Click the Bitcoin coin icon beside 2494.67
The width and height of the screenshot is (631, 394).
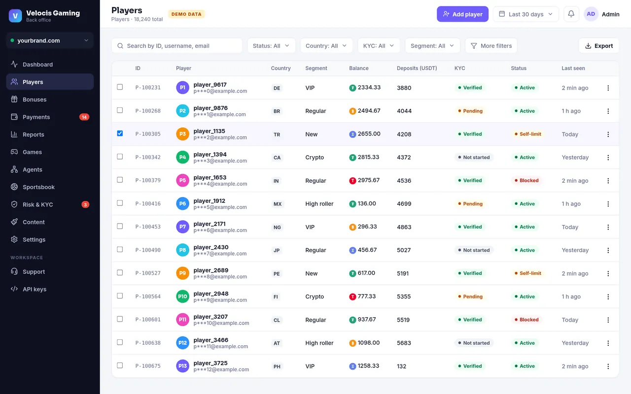pyautogui.click(x=352, y=111)
